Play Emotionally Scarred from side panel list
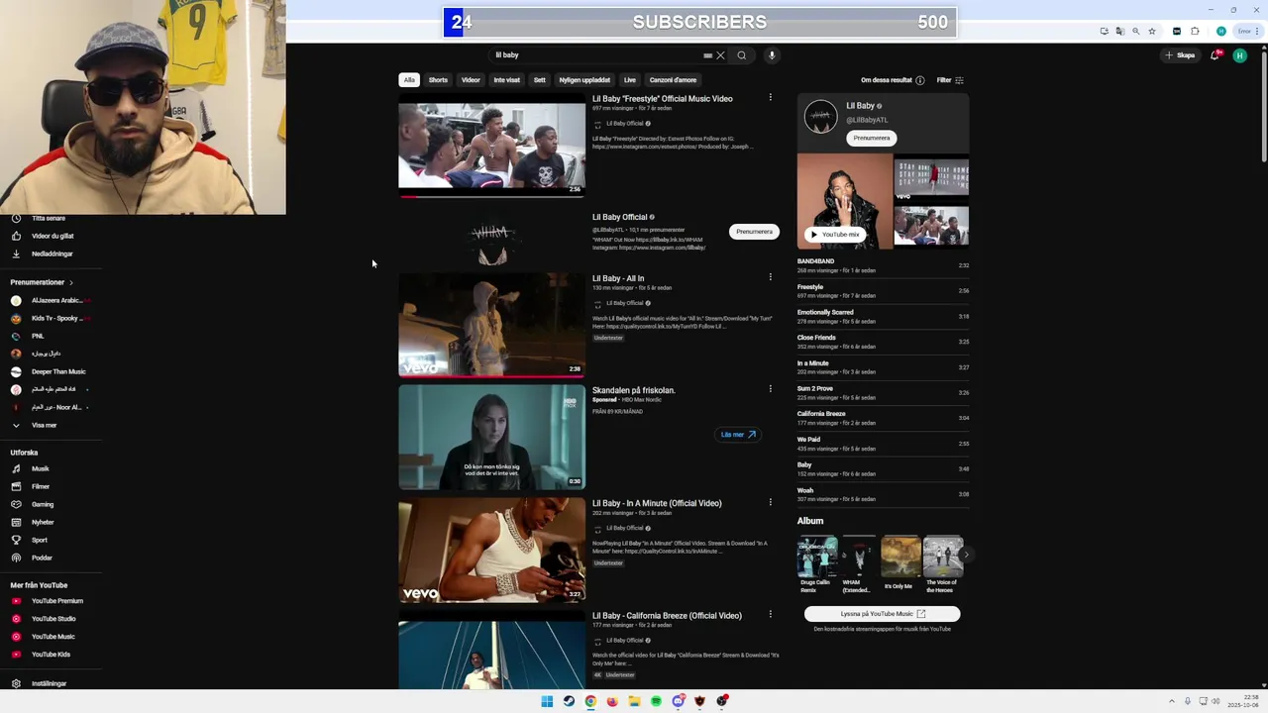Viewport: 1268px width, 713px height. pos(883,317)
